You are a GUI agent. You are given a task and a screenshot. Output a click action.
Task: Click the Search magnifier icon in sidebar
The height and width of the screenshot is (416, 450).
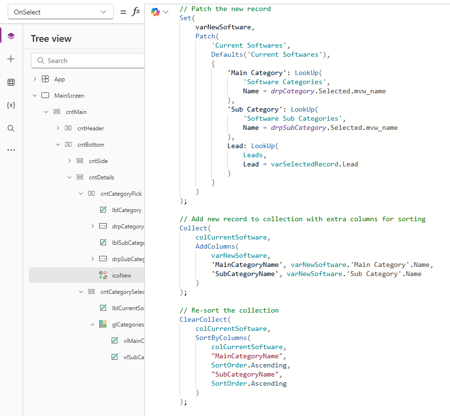pyautogui.click(x=11, y=128)
